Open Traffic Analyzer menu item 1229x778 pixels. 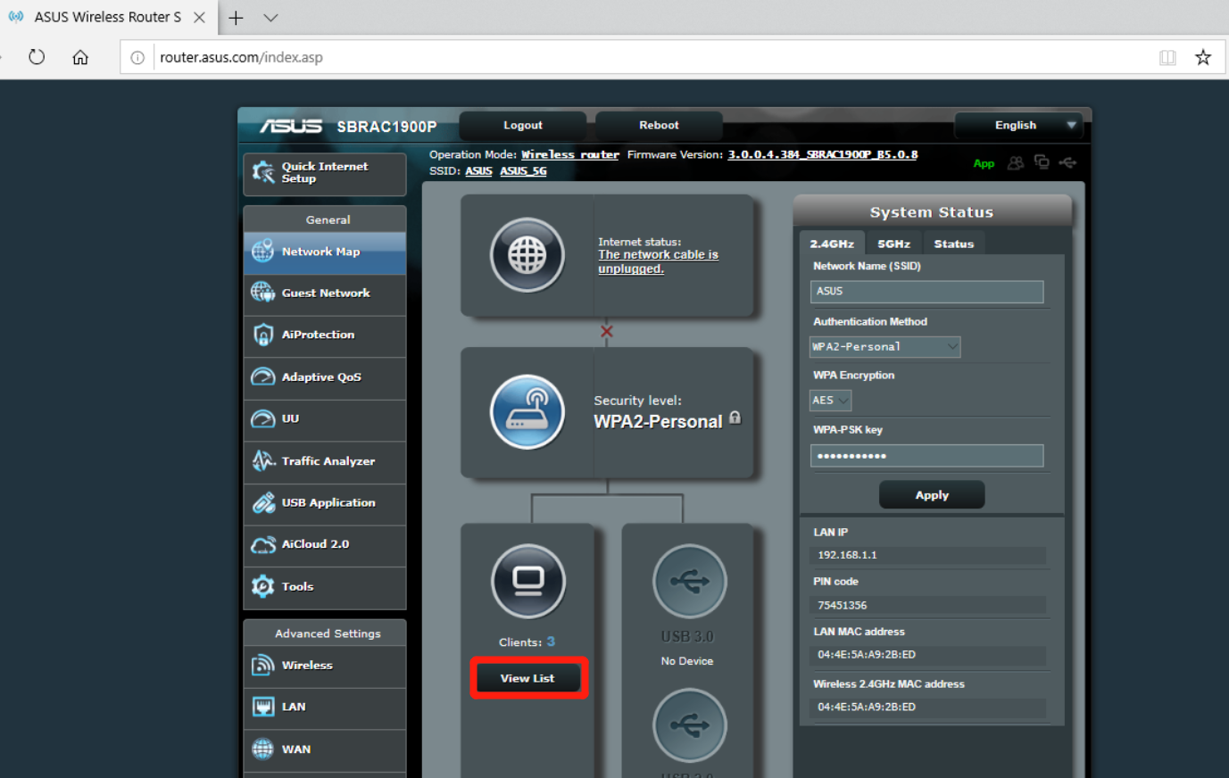pos(325,461)
